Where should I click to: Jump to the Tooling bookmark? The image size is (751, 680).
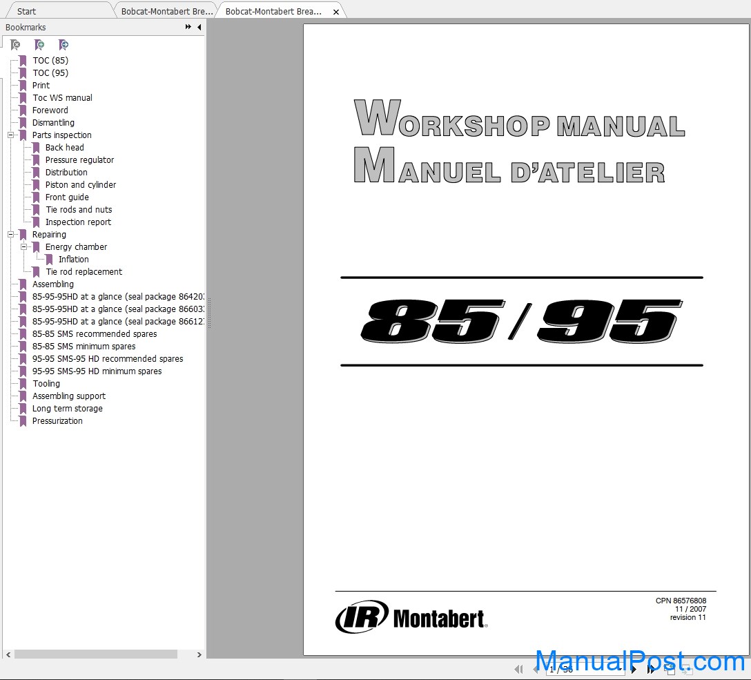click(x=46, y=384)
